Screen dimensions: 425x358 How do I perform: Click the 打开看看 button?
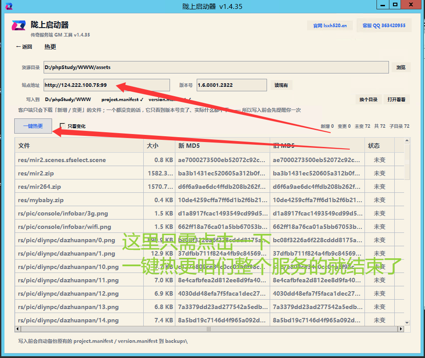click(x=396, y=100)
